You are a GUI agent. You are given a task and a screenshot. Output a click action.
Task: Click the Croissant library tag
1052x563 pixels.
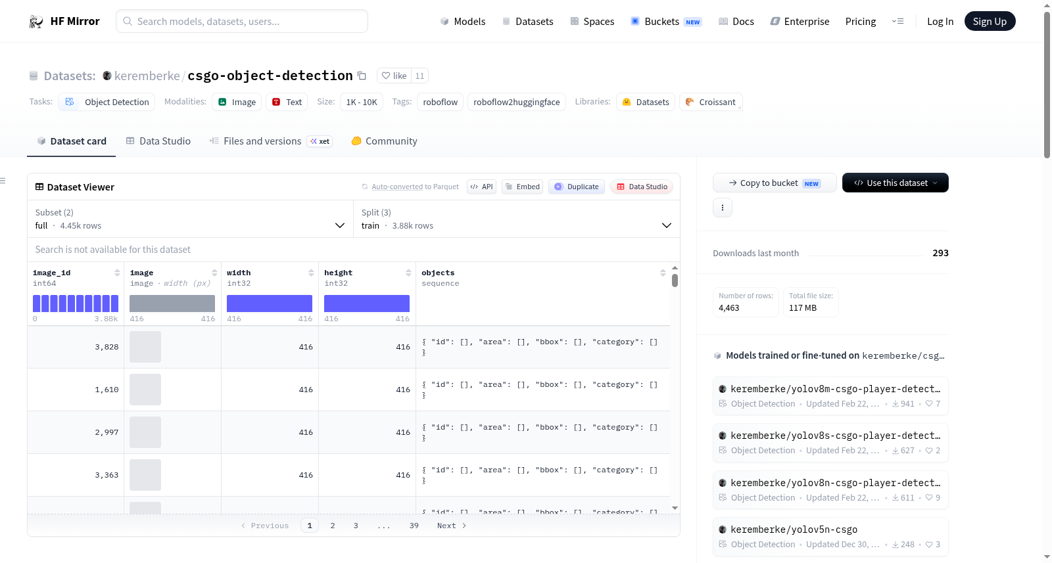pos(711,102)
